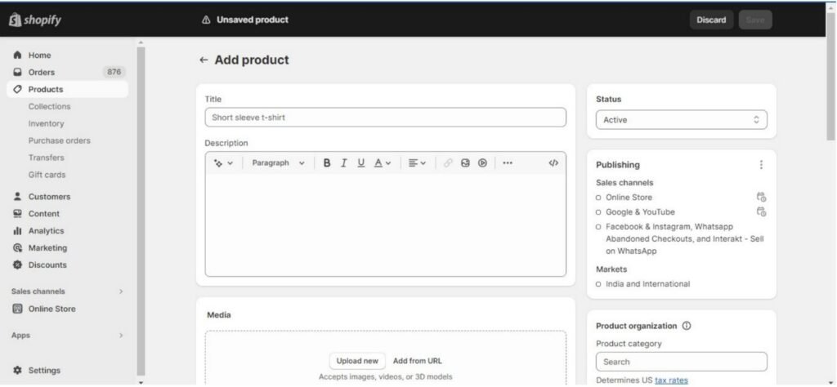Screen dimensions: 837x387
Task: Click the Home icon in sidebar
Action: [18, 55]
